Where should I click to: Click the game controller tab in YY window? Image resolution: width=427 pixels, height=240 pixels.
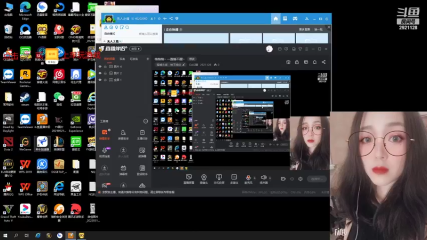pos(295,19)
